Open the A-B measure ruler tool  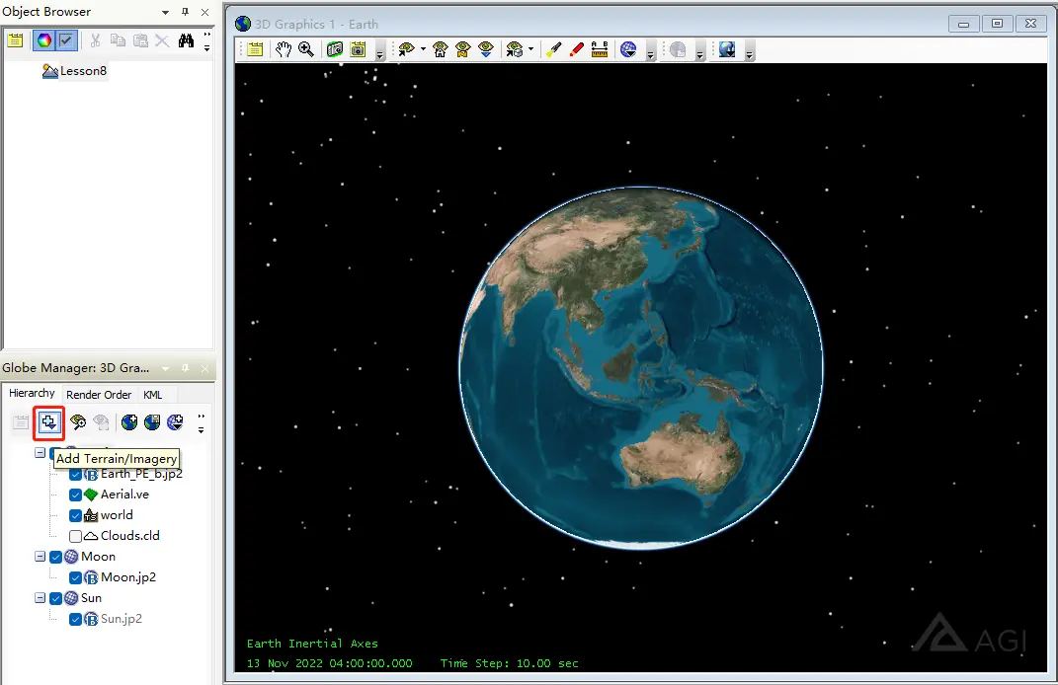(600, 49)
